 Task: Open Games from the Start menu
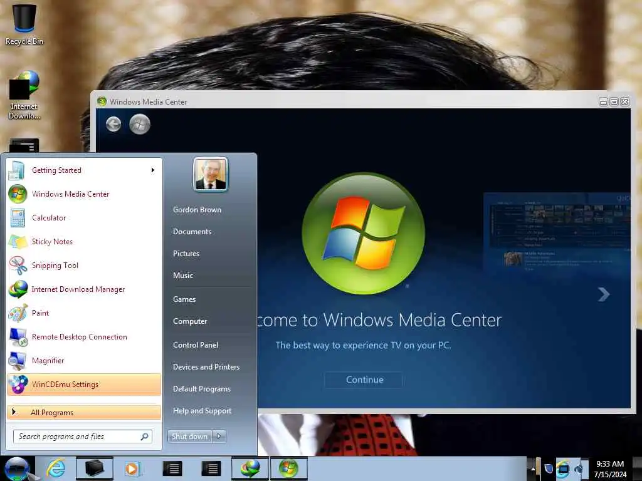click(x=184, y=299)
